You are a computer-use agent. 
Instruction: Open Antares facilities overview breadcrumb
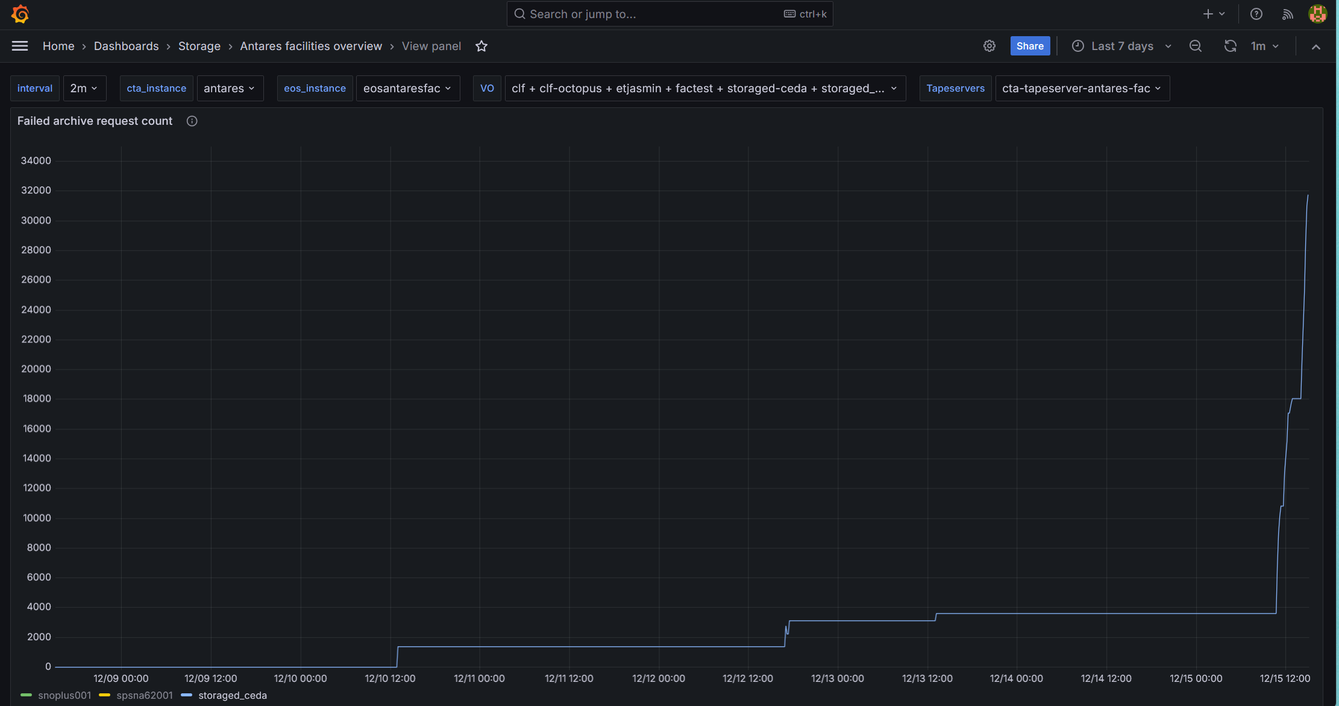(311, 46)
